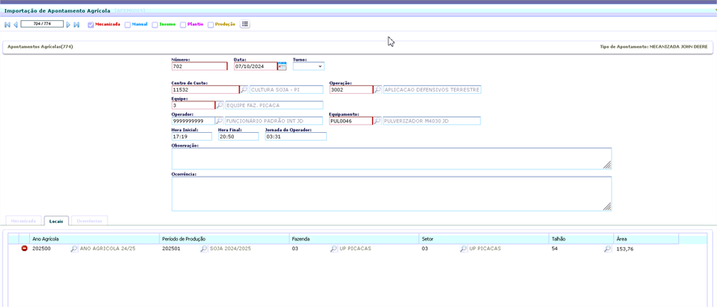Image resolution: width=717 pixels, height=307 pixels.
Task: Click the Número field
Action: pyautogui.click(x=199, y=66)
